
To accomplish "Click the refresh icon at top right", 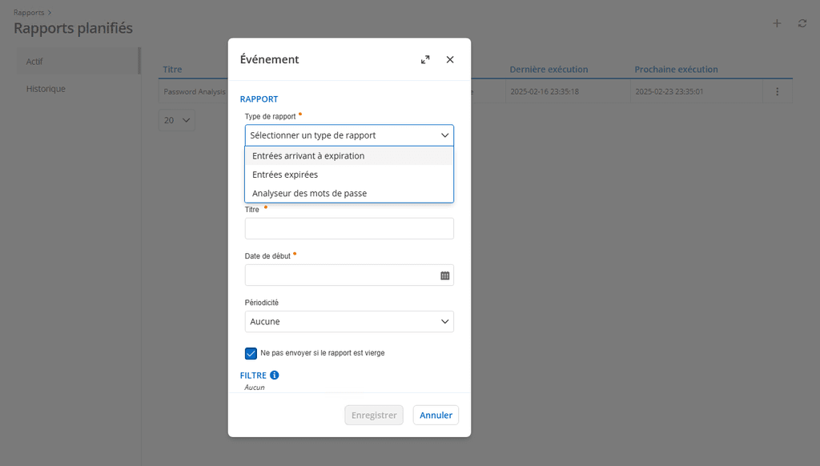I will pos(802,24).
